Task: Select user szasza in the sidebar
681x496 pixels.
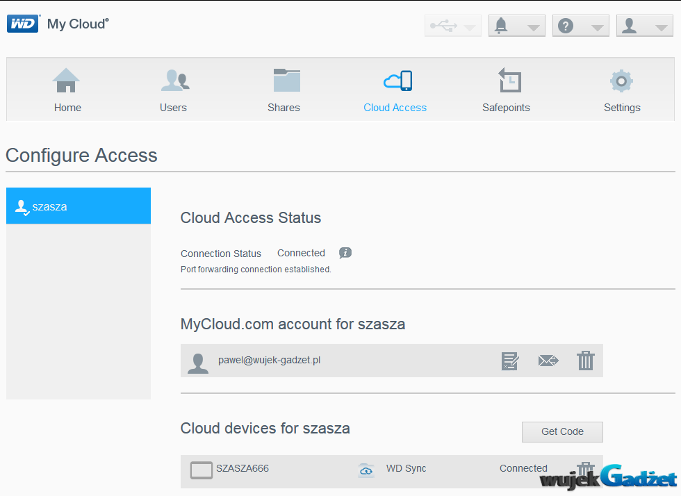Action: click(x=78, y=206)
